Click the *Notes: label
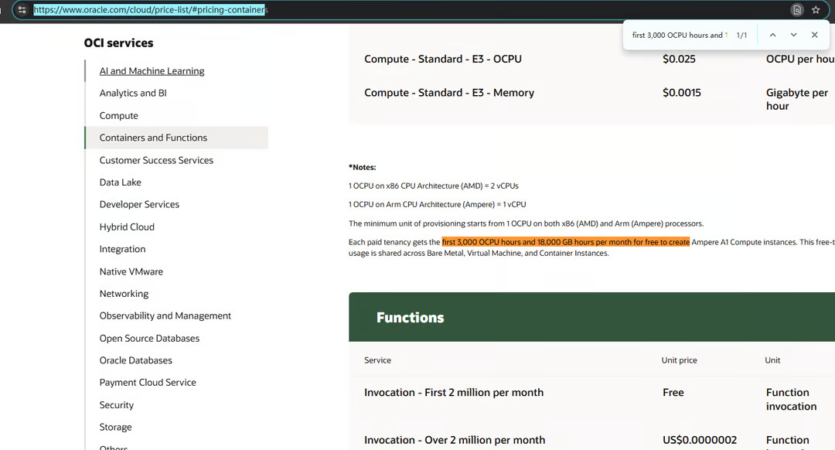The image size is (835, 450). pyautogui.click(x=362, y=167)
